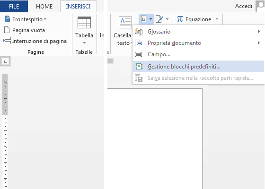Click the Pagina vuota blank page icon
The image size is (265, 189).
point(7,30)
